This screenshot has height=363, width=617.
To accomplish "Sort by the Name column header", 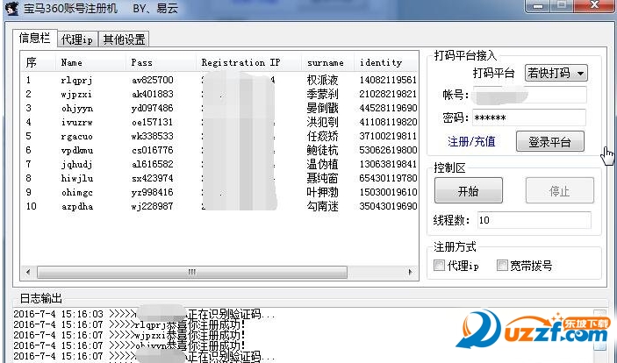I will (91, 62).
